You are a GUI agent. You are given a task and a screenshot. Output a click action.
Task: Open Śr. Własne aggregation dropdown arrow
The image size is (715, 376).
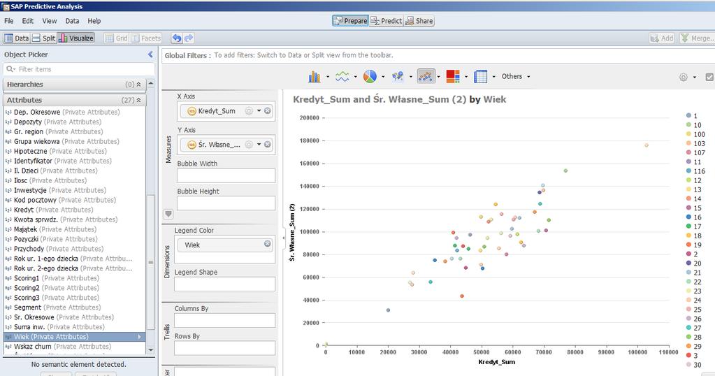[x=259, y=145]
